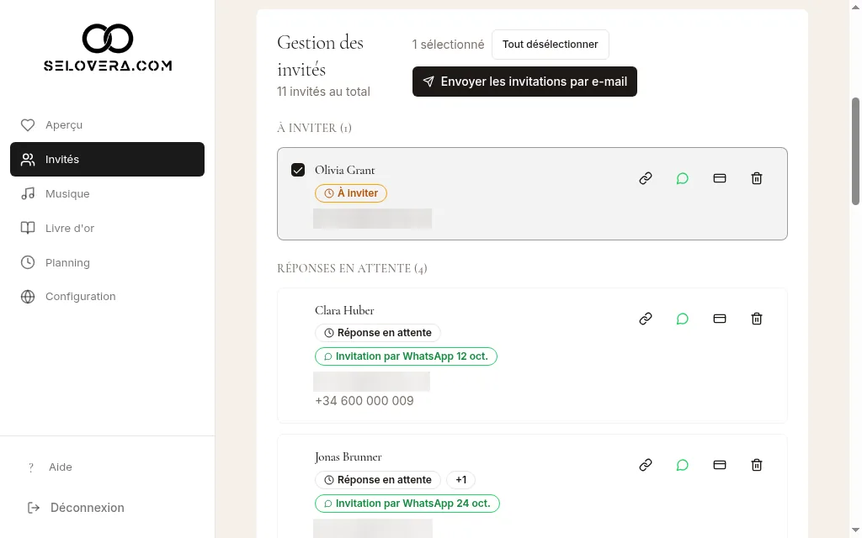
Task: Click the page vertical scrollbar thumb
Action: coord(855,151)
